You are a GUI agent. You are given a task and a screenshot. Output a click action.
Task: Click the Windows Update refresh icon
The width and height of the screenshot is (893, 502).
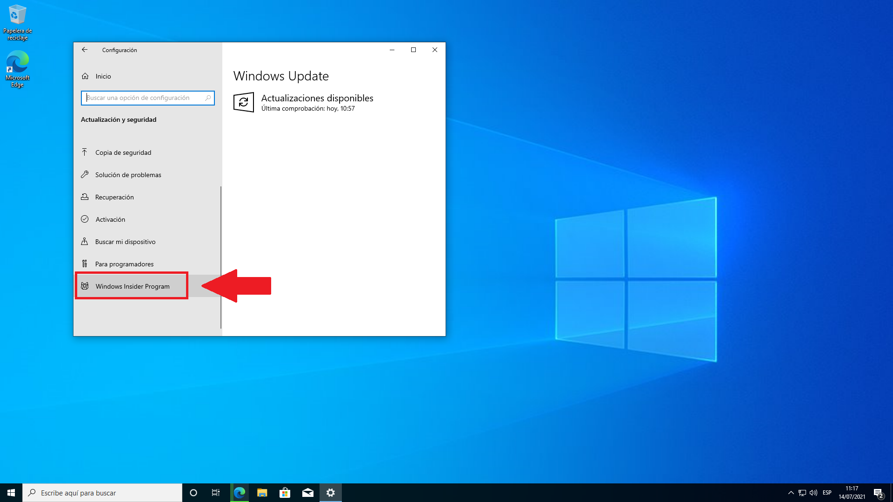[244, 103]
